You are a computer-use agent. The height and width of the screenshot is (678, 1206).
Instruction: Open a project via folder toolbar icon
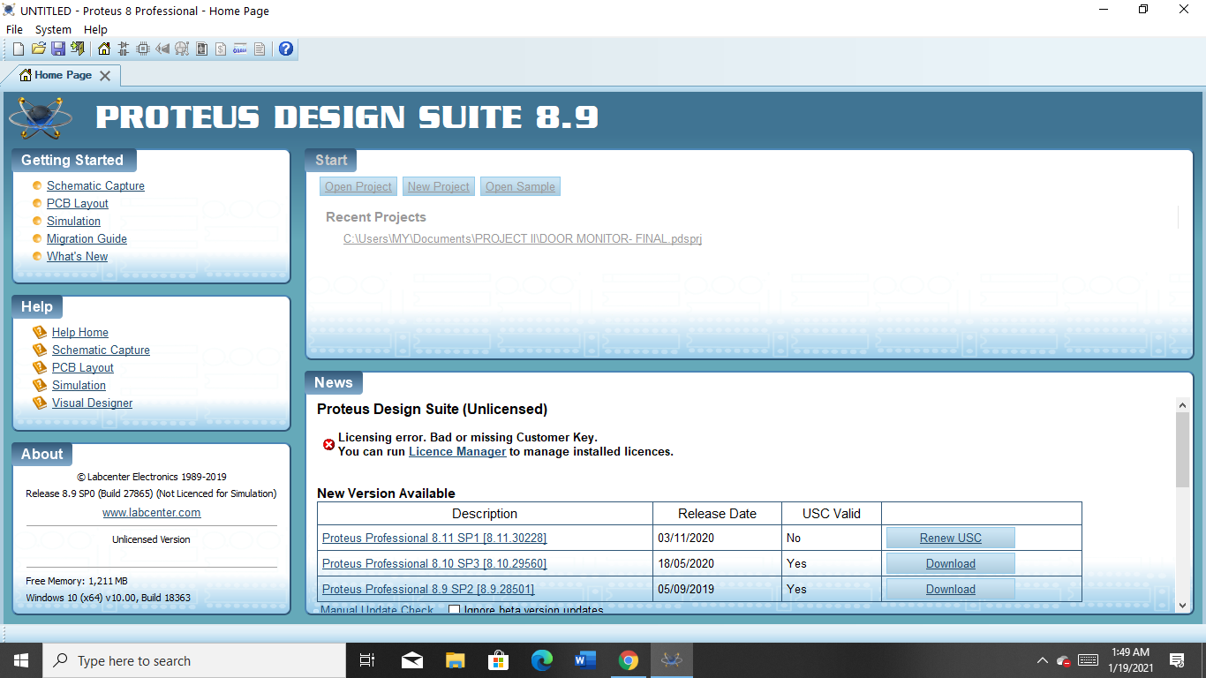[39, 49]
